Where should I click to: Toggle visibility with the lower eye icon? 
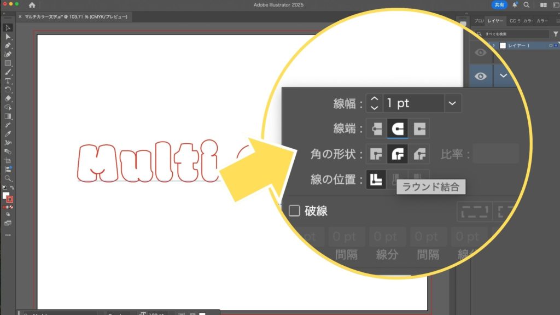[x=481, y=77]
